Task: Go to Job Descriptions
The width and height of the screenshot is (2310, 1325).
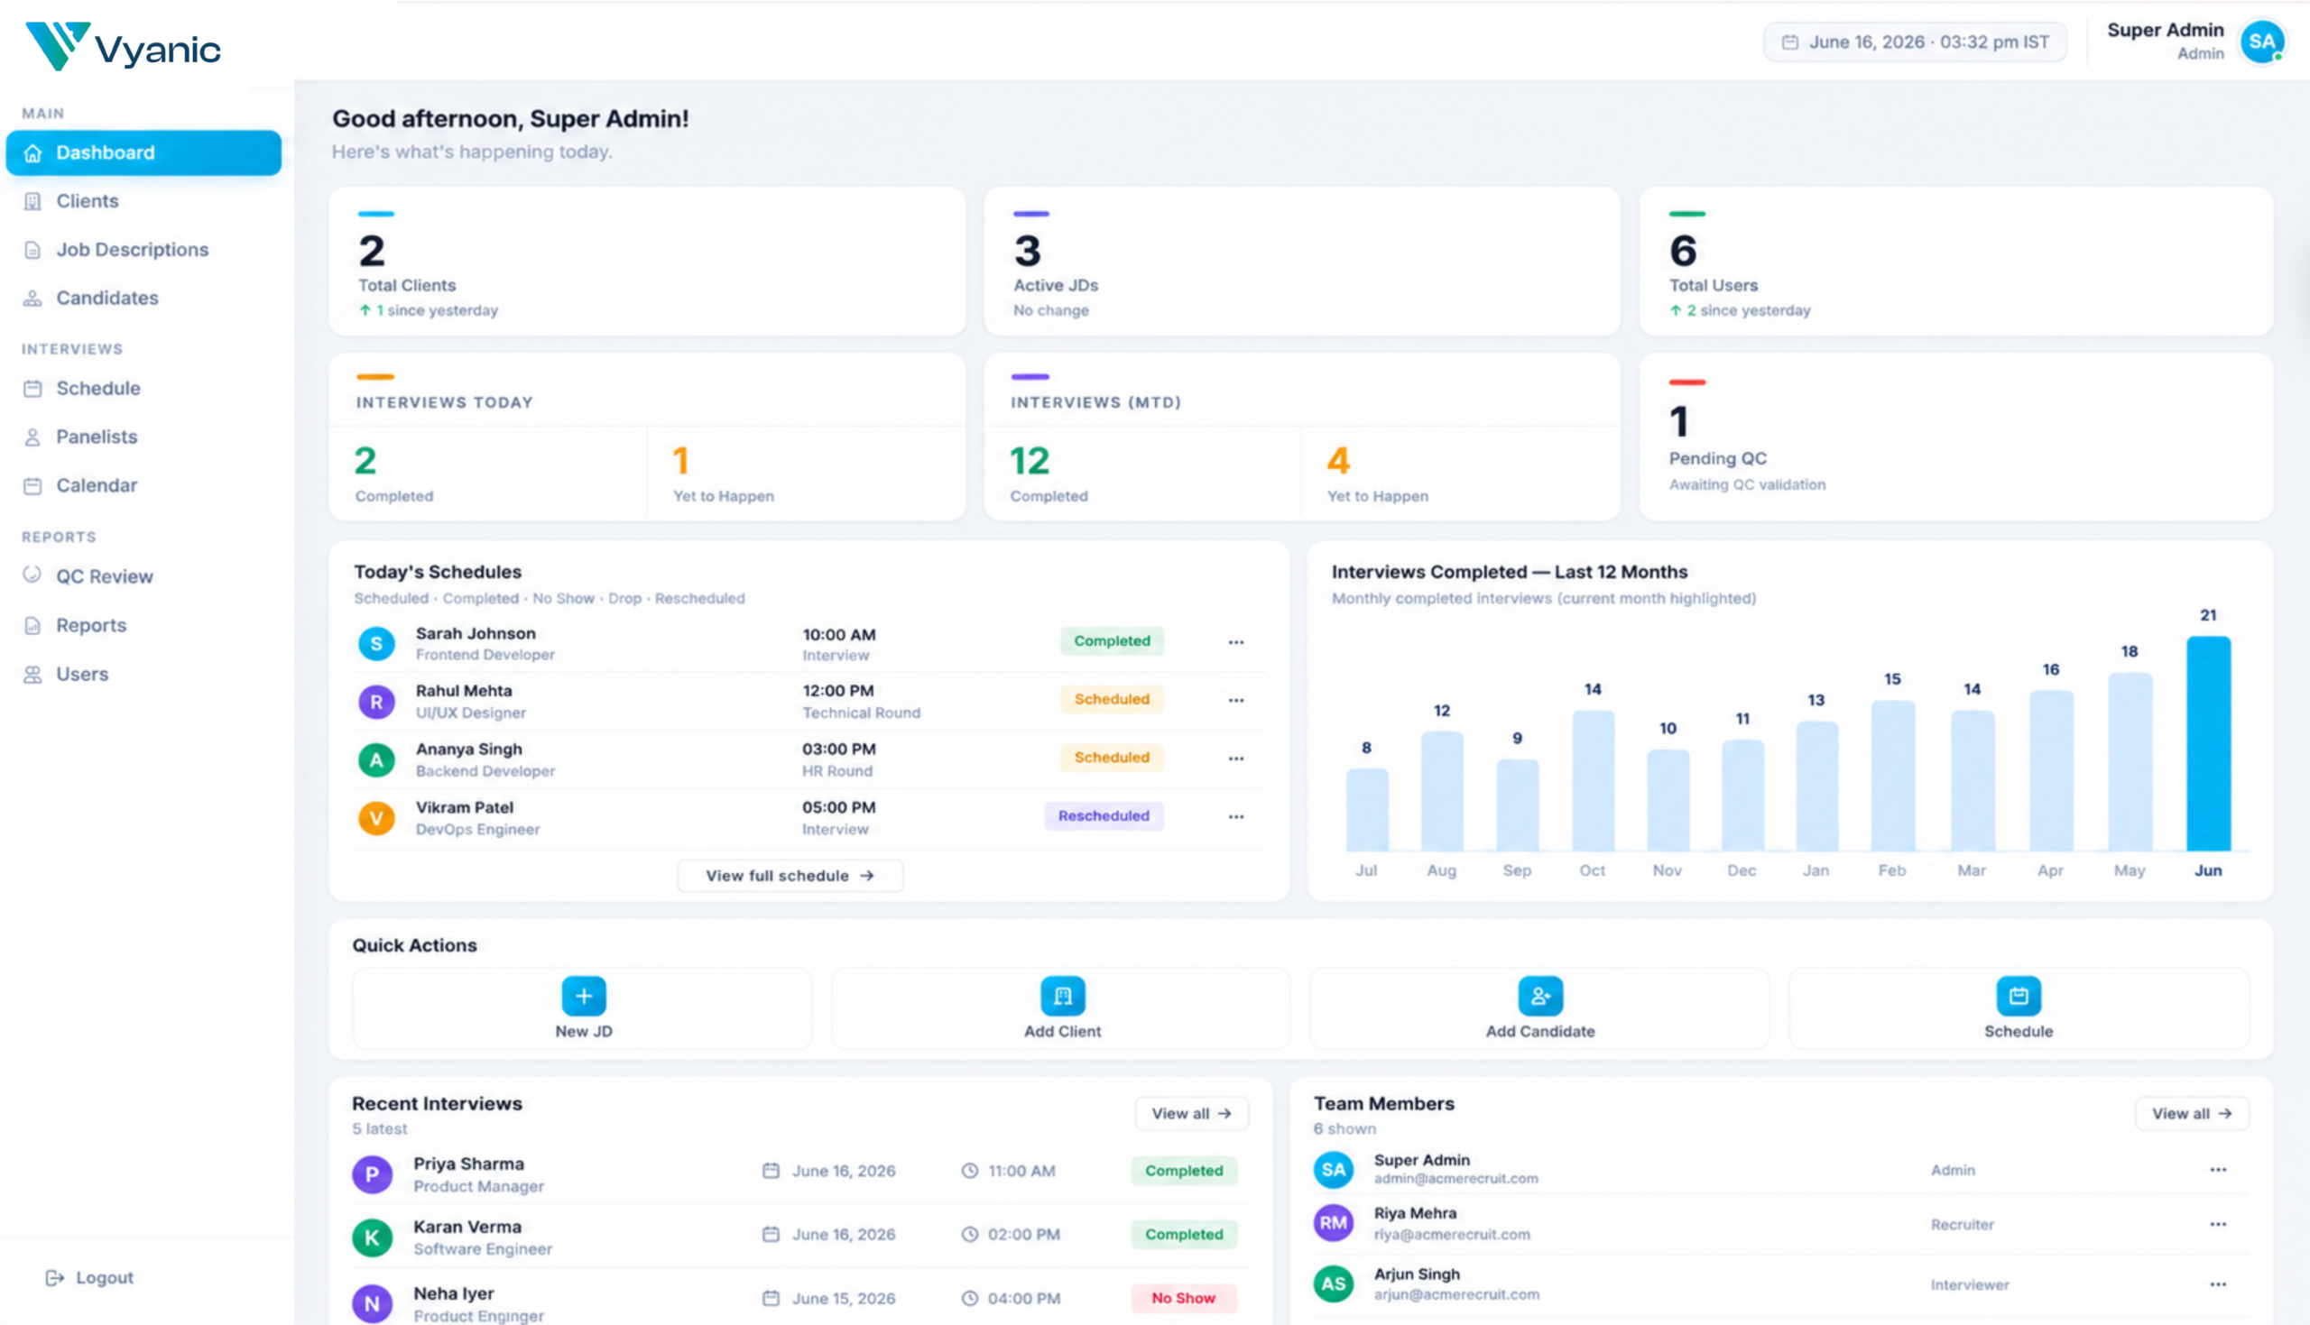Action: [x=132, y=249]
